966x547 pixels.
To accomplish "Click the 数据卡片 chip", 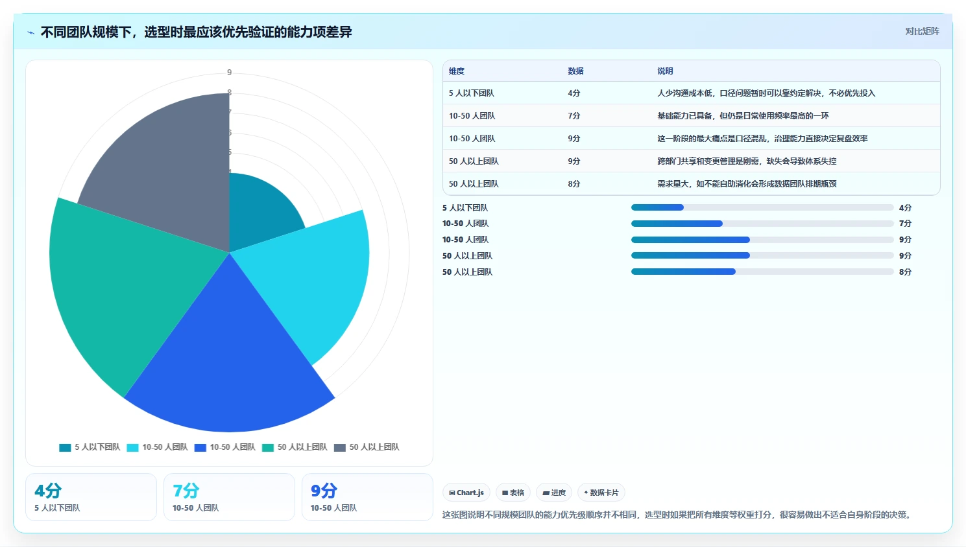I will click(601, 493).
